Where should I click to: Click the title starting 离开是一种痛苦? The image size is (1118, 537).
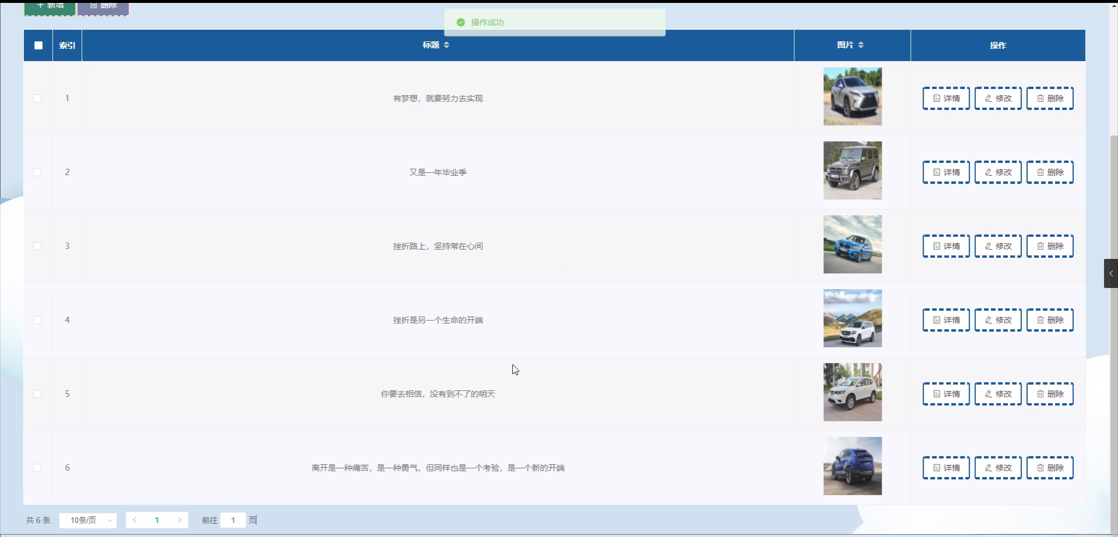(438, 468)
